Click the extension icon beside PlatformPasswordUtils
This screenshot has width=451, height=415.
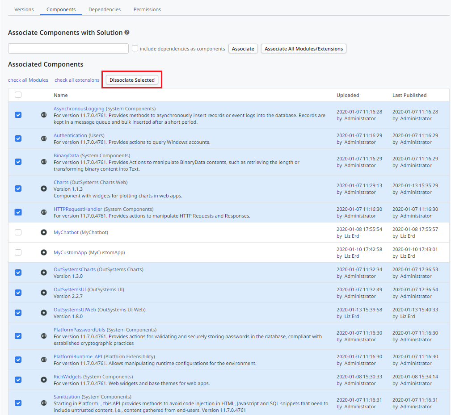click(43, 336)
